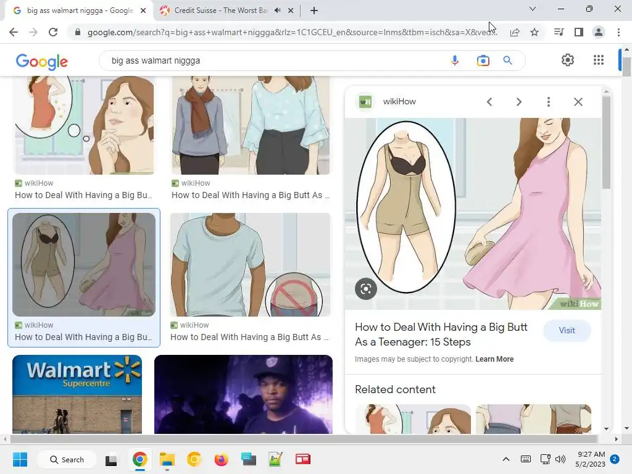This screenshot has width=632, height=474.
Task: Click the preview panel scrollbar thumb
Action: point(606,141)
